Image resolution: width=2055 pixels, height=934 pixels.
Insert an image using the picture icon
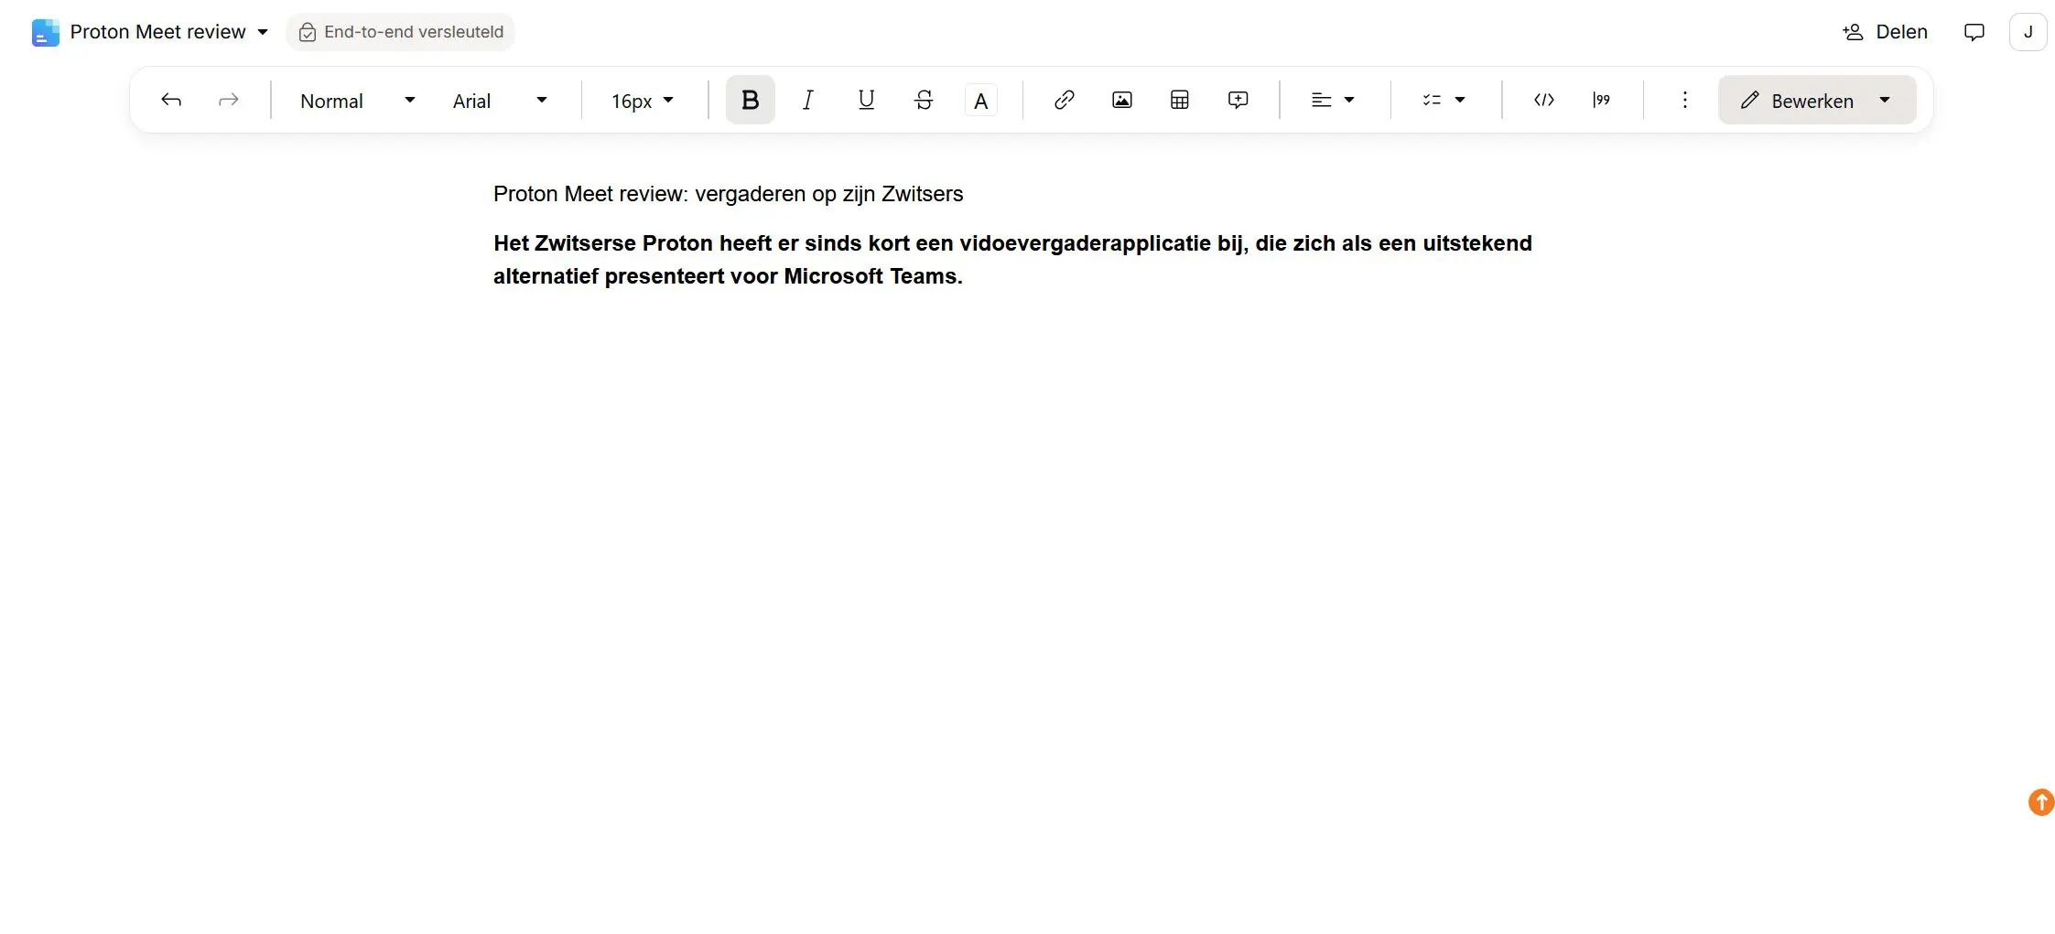click(x=1122, y=100)
